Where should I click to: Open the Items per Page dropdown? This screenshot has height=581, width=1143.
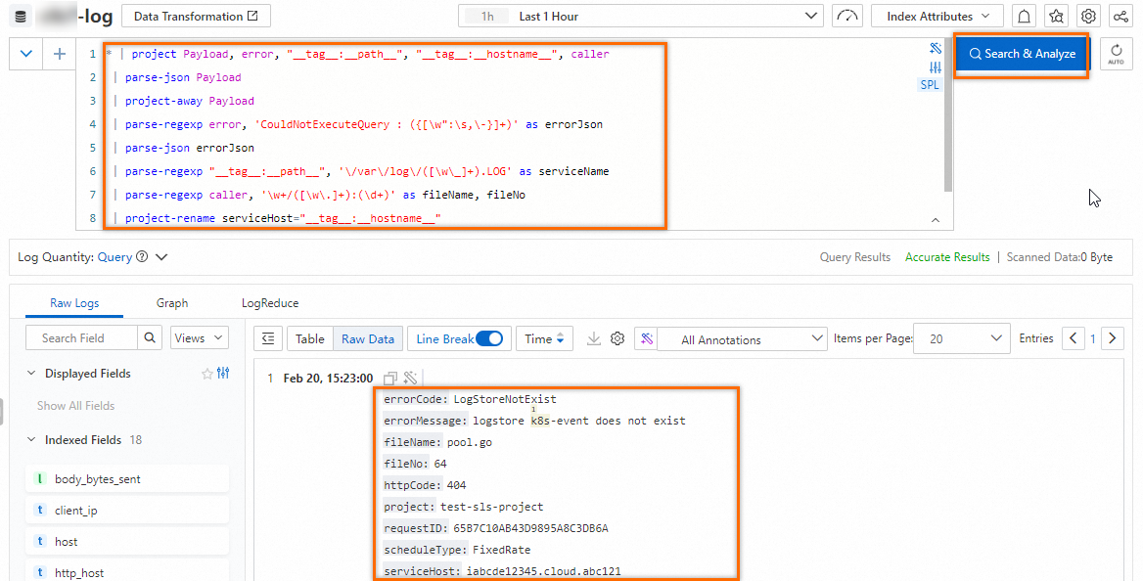(962, 338)
